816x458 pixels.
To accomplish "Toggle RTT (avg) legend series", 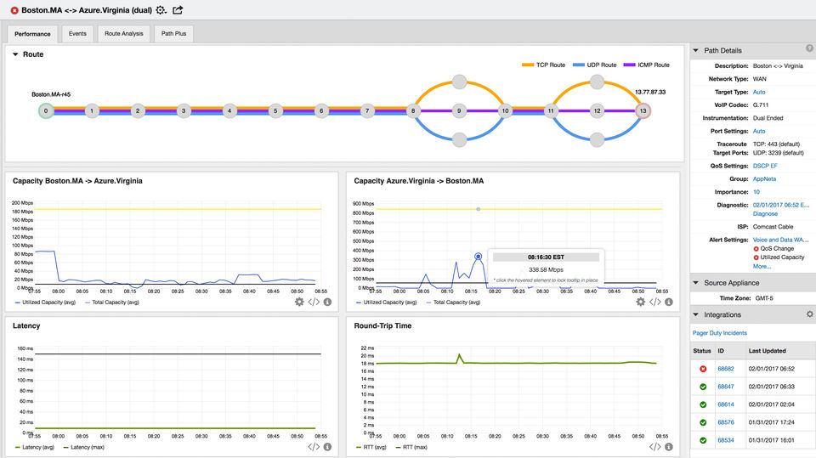I will pyautogui.click(x=371, y=447).
